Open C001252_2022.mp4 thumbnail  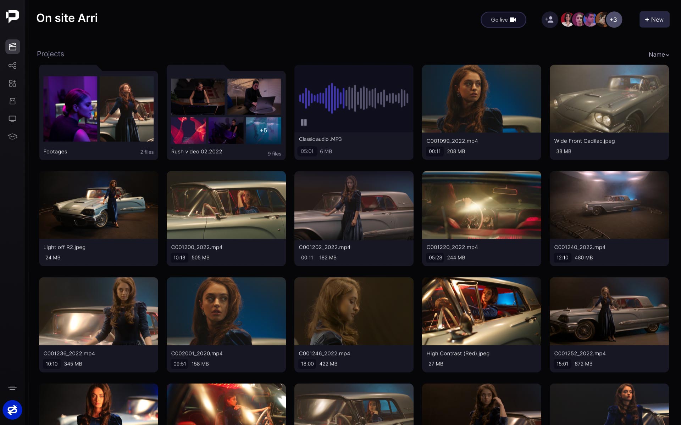click(x=609, y=311)
